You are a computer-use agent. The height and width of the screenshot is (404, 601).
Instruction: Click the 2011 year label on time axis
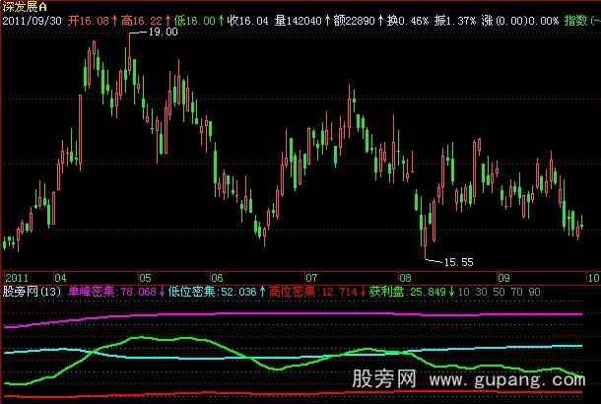coord(17,278)
